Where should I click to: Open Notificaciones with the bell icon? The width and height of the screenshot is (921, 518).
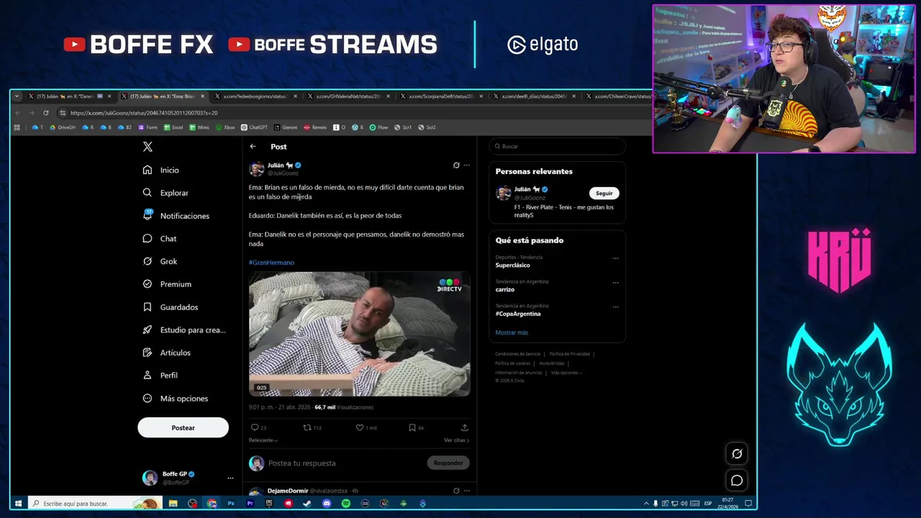point(176,216)
